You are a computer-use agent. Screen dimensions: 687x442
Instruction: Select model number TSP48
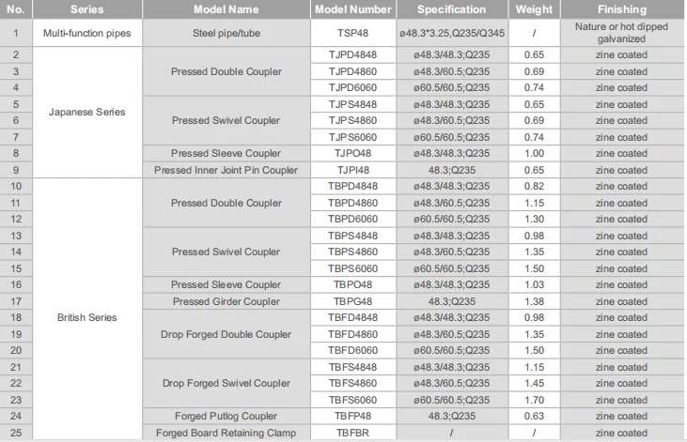click(352, 33)
